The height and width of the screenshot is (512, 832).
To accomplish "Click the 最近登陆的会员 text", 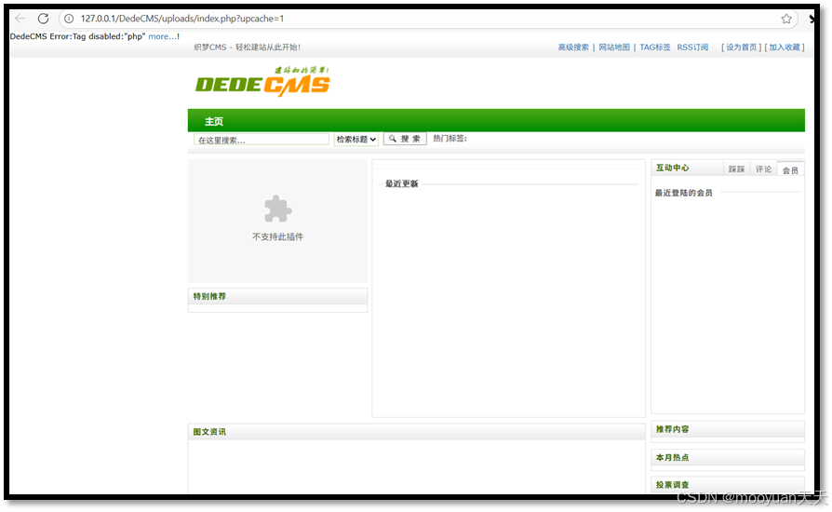I will pos(683,193).
